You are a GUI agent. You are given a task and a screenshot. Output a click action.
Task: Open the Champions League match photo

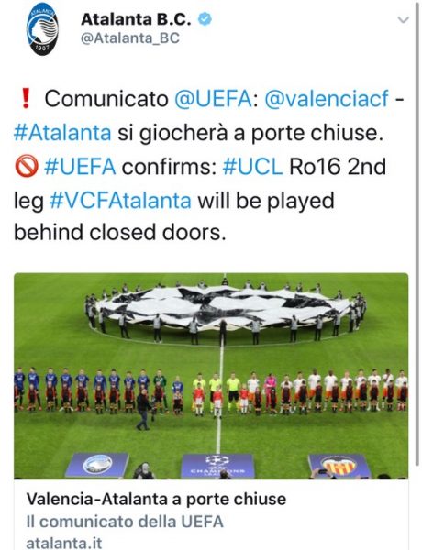[211, 376]
